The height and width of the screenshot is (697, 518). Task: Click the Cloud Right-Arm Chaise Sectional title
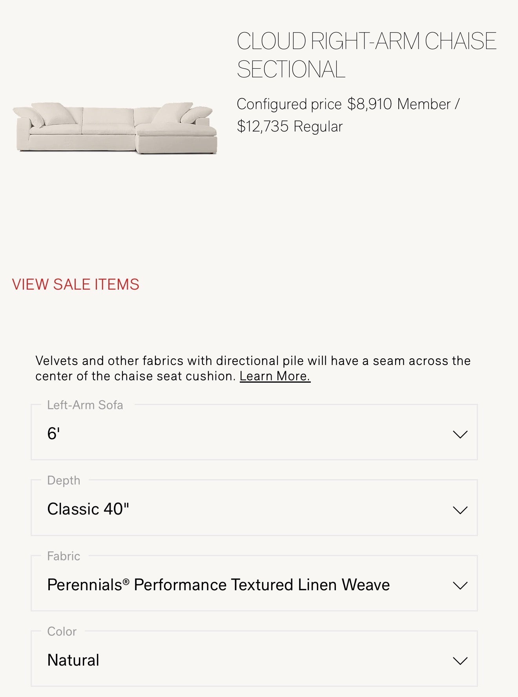click(x=366, y=55)
